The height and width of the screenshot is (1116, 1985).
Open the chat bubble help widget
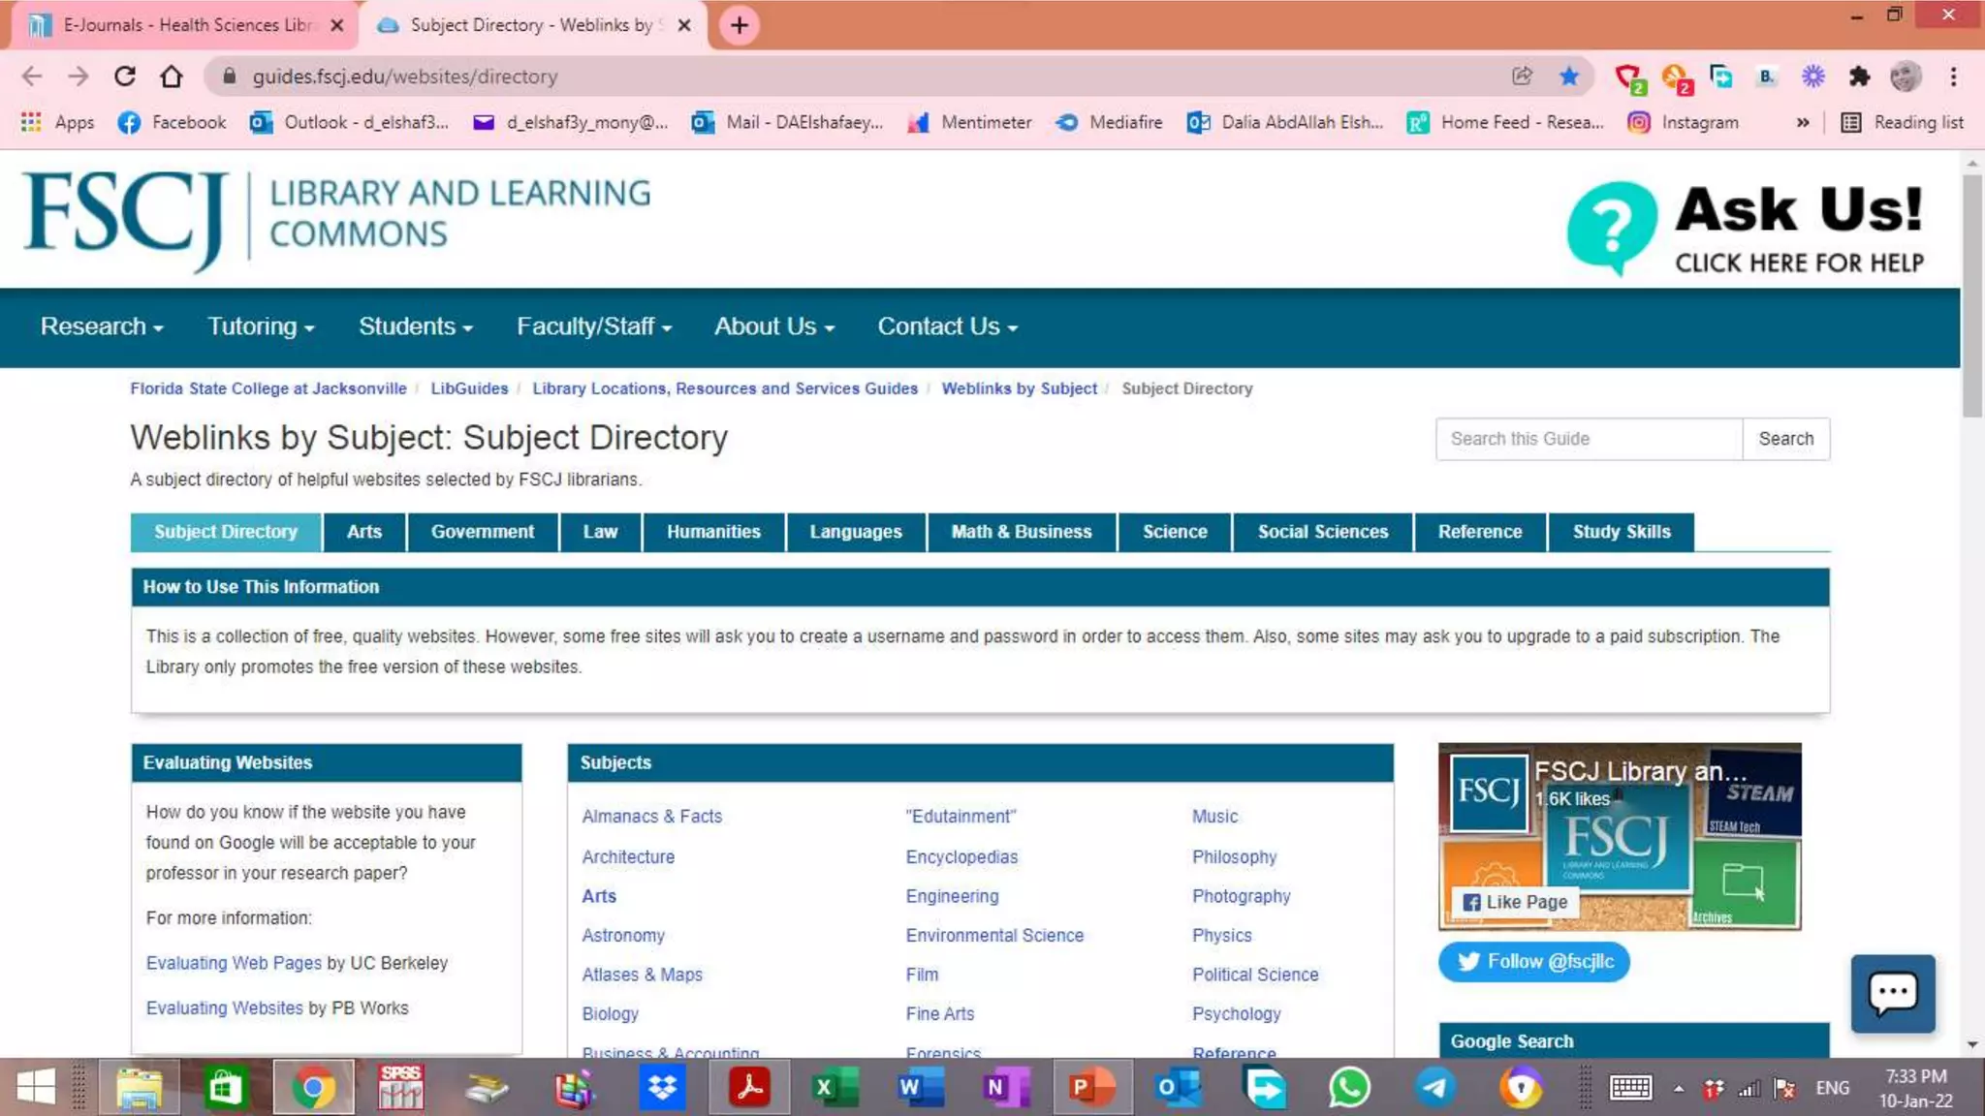tap(1892, 993)
